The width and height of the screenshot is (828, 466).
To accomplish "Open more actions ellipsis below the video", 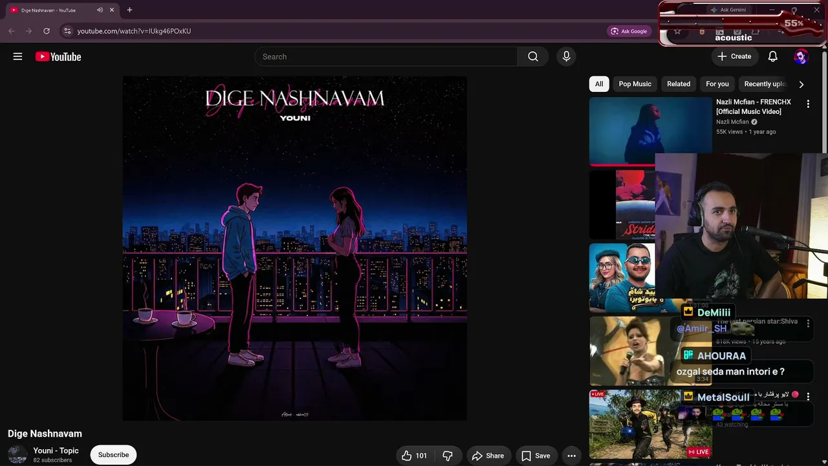I will (x=571, y=456).
